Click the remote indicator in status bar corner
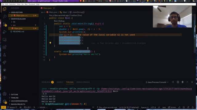 tap(3, 107)
